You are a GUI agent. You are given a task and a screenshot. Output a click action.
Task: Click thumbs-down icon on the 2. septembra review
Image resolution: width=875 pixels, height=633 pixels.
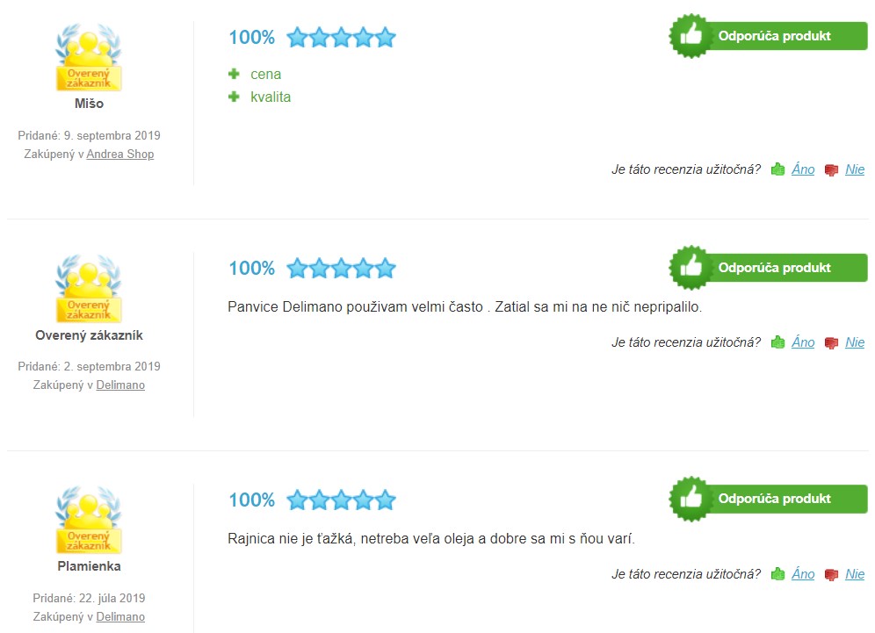pyautogui.click(x=831, y=343)
